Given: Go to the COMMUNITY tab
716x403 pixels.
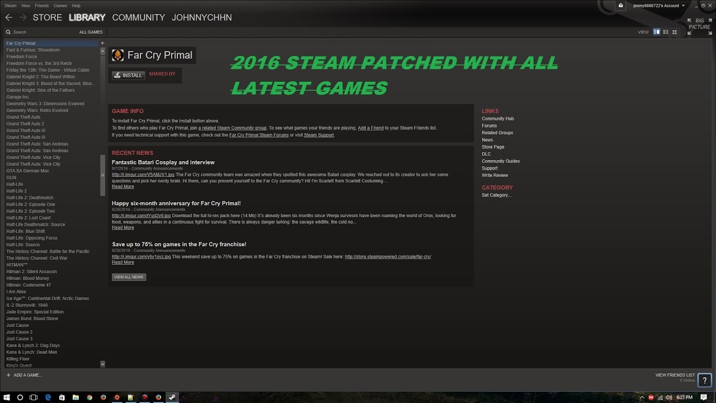Looking at the screenshot, I should [x=139, y=17].
